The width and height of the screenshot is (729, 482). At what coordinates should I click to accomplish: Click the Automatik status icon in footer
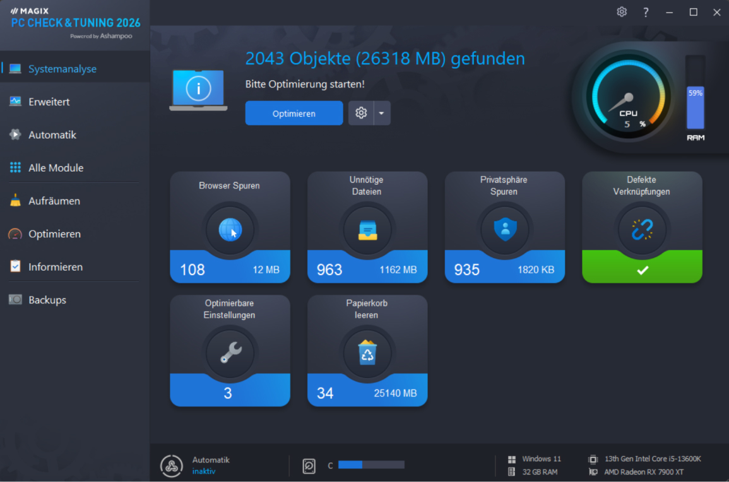[172, 466]
